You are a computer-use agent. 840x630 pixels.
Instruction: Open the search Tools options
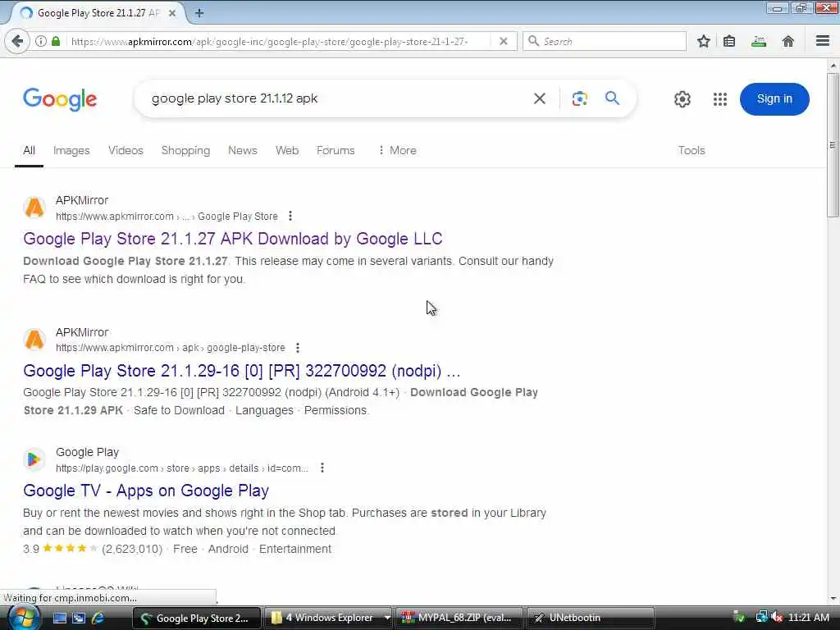(692, 151)
